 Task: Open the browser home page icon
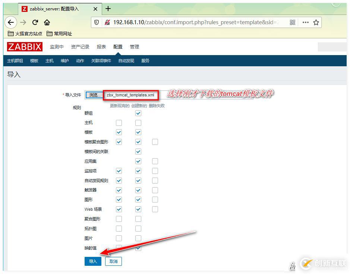tap(47, 22)
